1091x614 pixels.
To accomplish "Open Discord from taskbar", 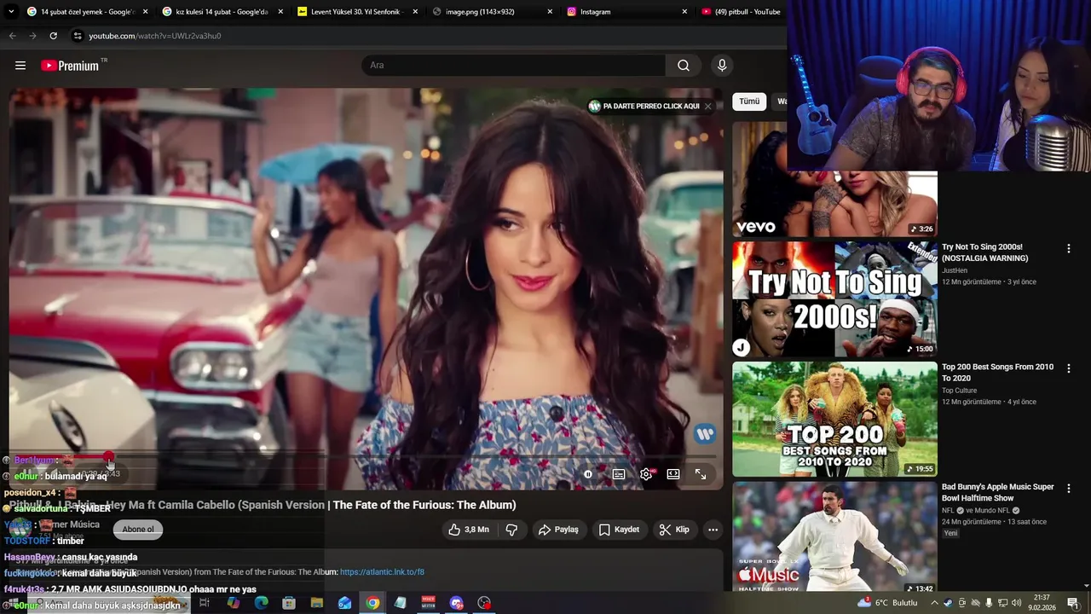I will tap(456, 603).
